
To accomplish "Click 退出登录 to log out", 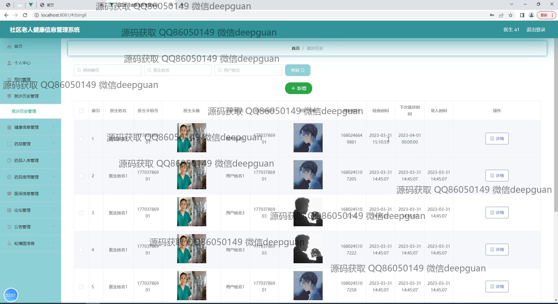I will [536, 30].
